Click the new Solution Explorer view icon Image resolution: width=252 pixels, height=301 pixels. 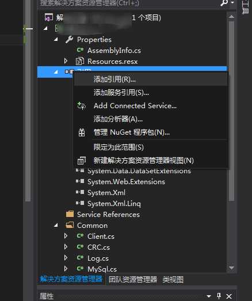[82, 161]
